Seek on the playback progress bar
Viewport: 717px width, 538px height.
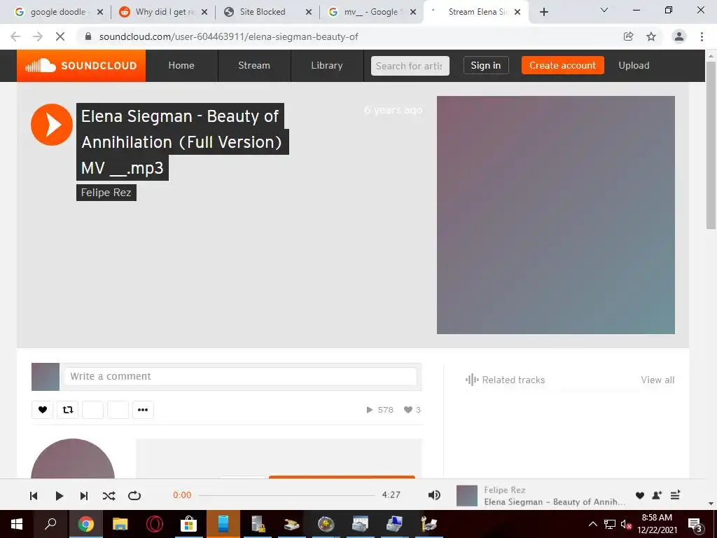286,495
